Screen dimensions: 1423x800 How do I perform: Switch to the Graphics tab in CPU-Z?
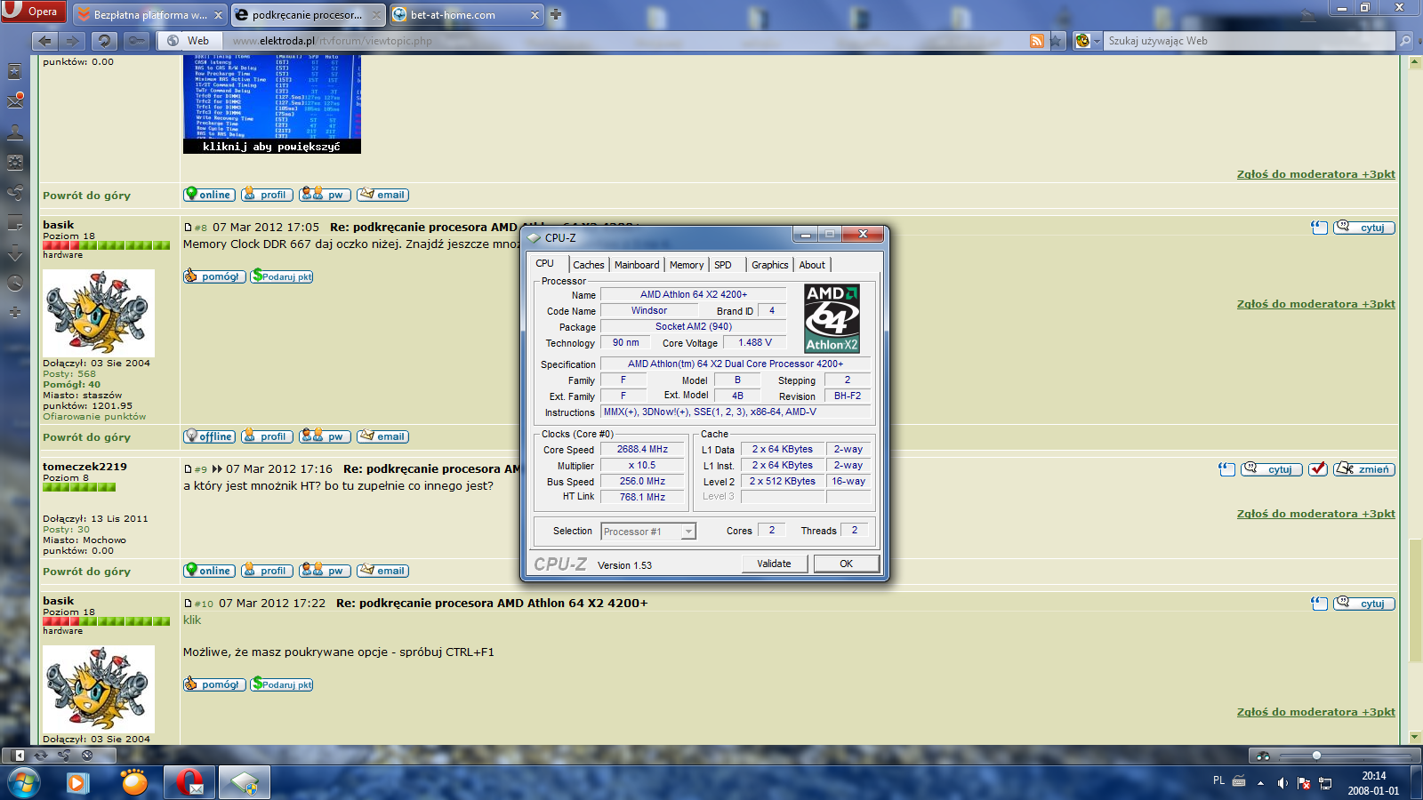click(769, 265)
